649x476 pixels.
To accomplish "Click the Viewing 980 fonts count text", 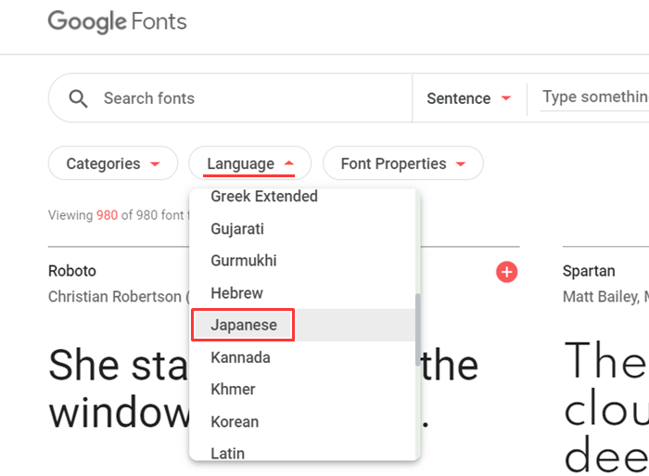I will coord(118,215).
